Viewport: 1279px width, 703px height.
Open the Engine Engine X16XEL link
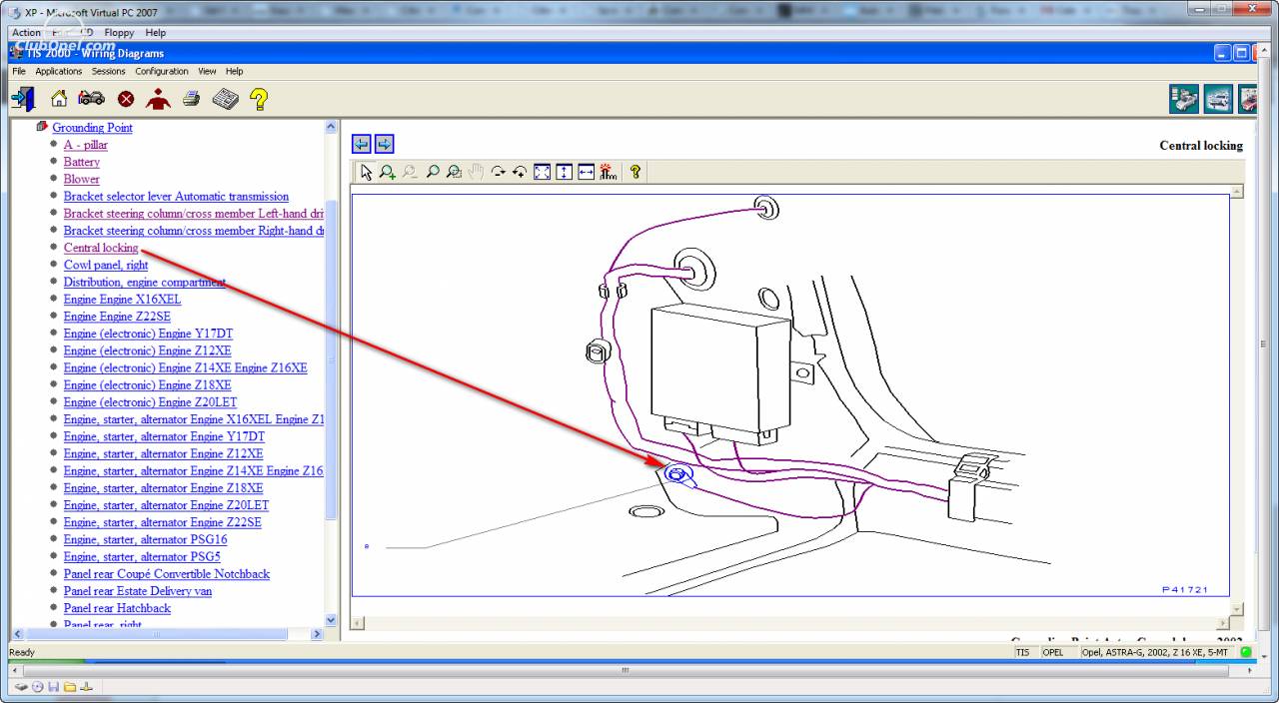123,299
